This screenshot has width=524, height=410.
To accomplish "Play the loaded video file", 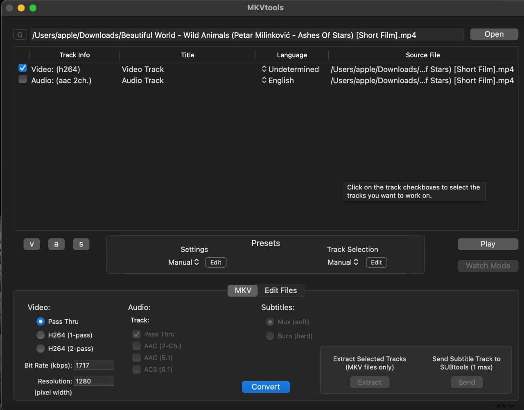I will [488, 244].
